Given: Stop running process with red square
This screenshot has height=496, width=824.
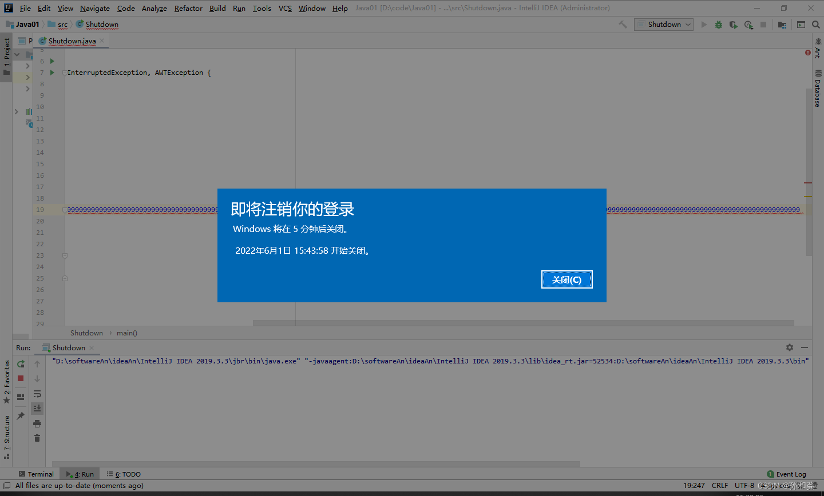Looking at the screenshot, I should tap(21, 378).
